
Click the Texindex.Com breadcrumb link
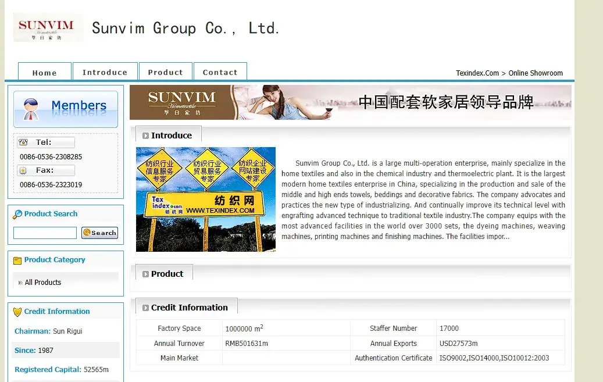tap(477, 73)
